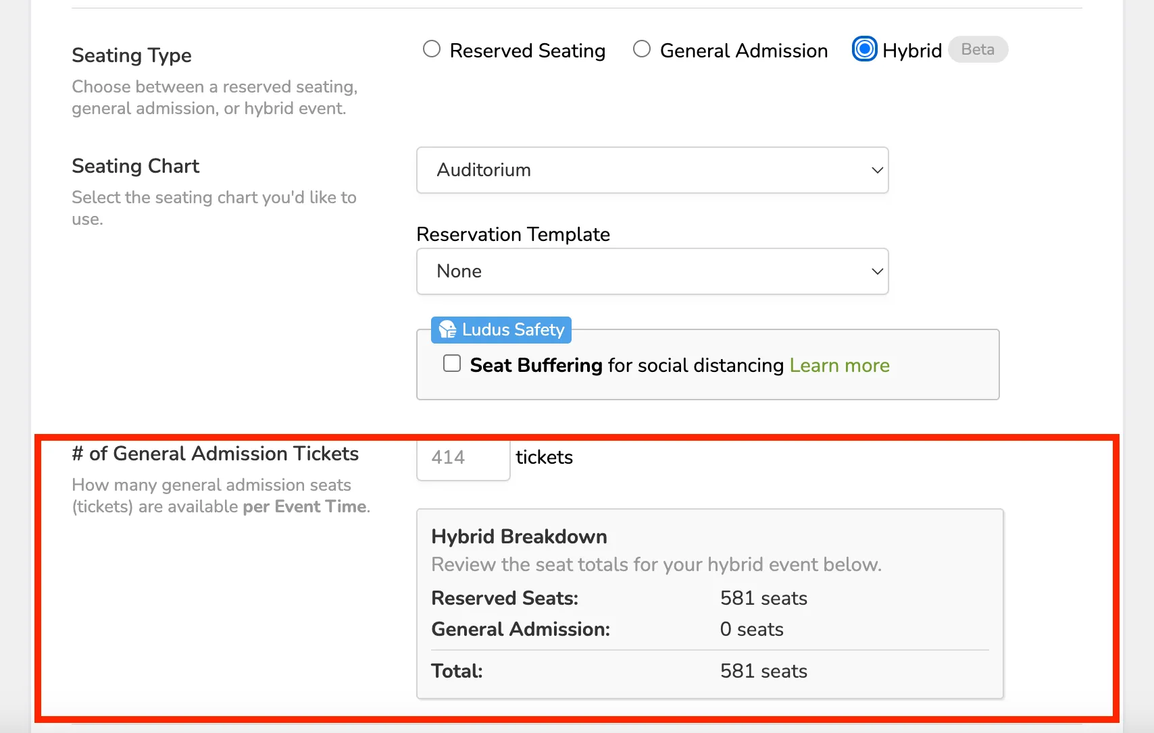Viewport: 1154px width, 733px height.
Task: Click the Beta badge next to Hybrid
Action: [x=978, y=49]
